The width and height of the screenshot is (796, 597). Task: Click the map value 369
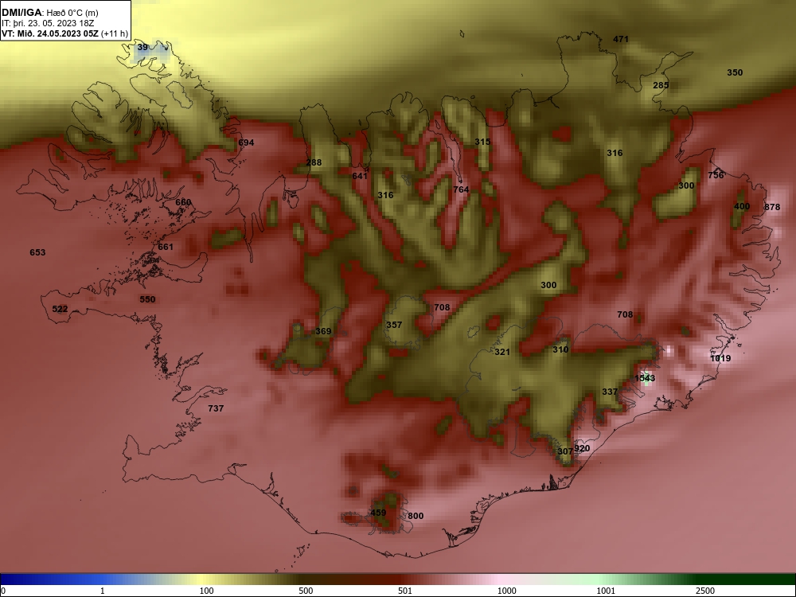click(323, 331)
